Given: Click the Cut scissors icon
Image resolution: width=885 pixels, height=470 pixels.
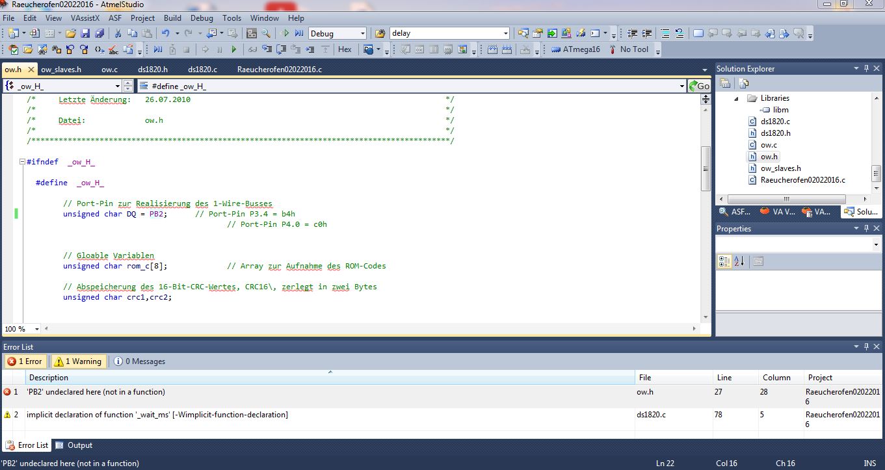Looking at the screenshot, I should point(118,33).
